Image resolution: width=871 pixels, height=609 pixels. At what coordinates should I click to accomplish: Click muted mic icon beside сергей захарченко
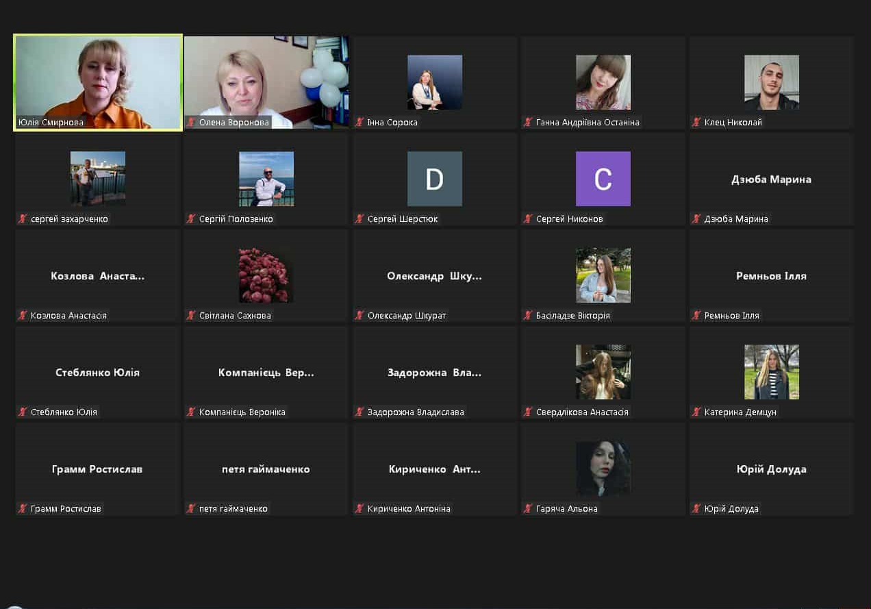point(23,219)
